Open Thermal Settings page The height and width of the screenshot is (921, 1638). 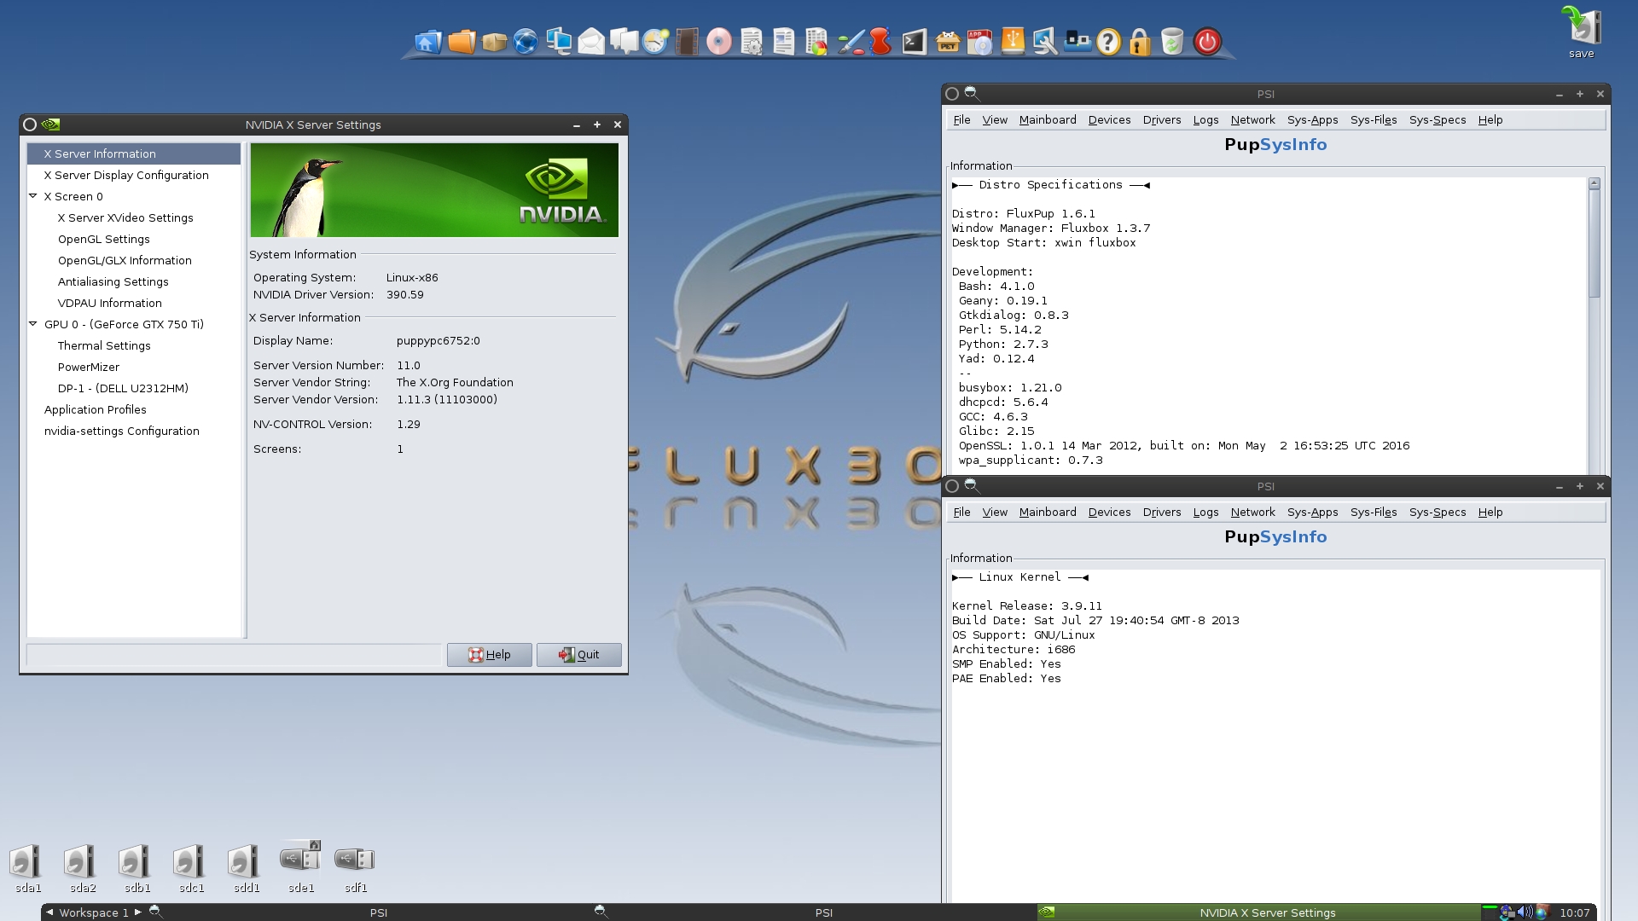[x=104, y=345]
